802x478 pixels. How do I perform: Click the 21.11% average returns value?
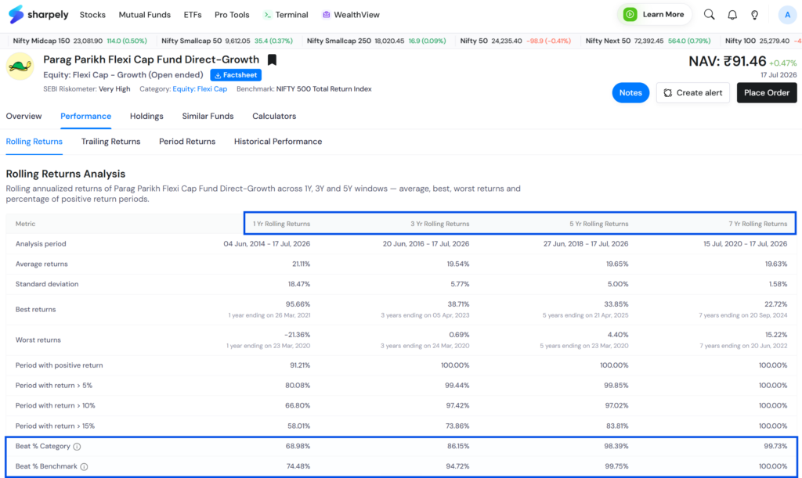(x=301, y=264)
